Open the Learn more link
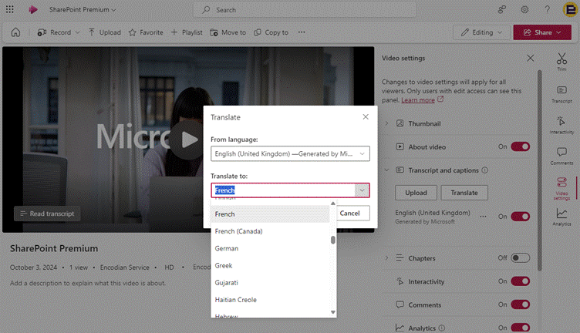Viewport: 580px width, 333px height. [x=418, y=100]
